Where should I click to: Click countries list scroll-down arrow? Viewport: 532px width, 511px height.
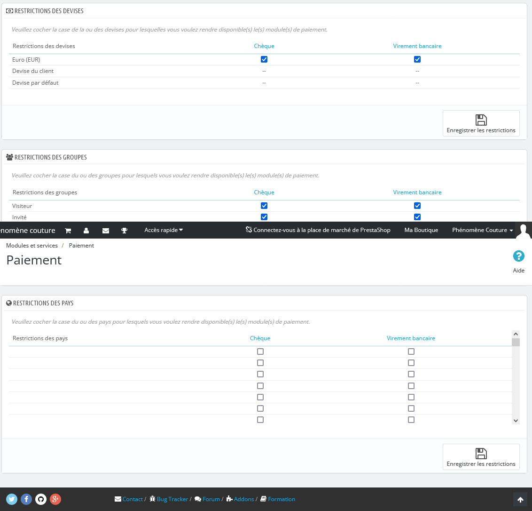(516, 421)
